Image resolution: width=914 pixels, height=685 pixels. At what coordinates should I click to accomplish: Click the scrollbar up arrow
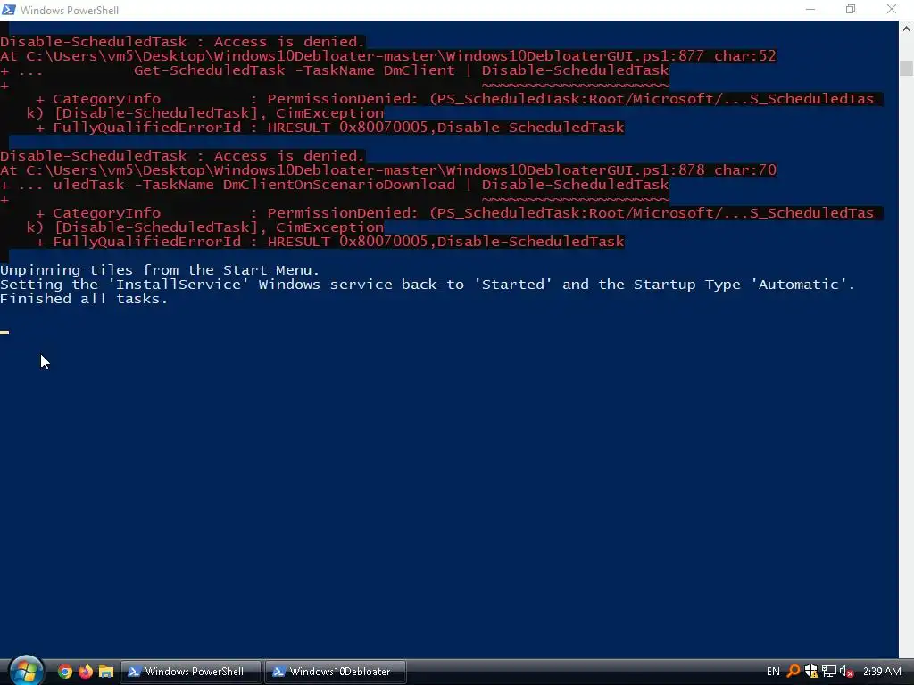906,28
